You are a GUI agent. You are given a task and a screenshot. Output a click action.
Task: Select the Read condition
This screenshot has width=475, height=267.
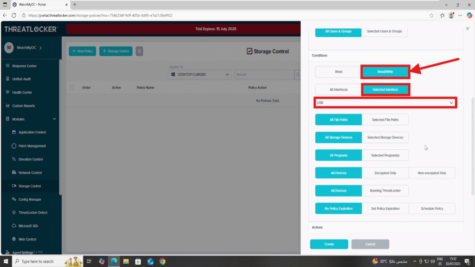pyautogui.click(x=338, y=72)
